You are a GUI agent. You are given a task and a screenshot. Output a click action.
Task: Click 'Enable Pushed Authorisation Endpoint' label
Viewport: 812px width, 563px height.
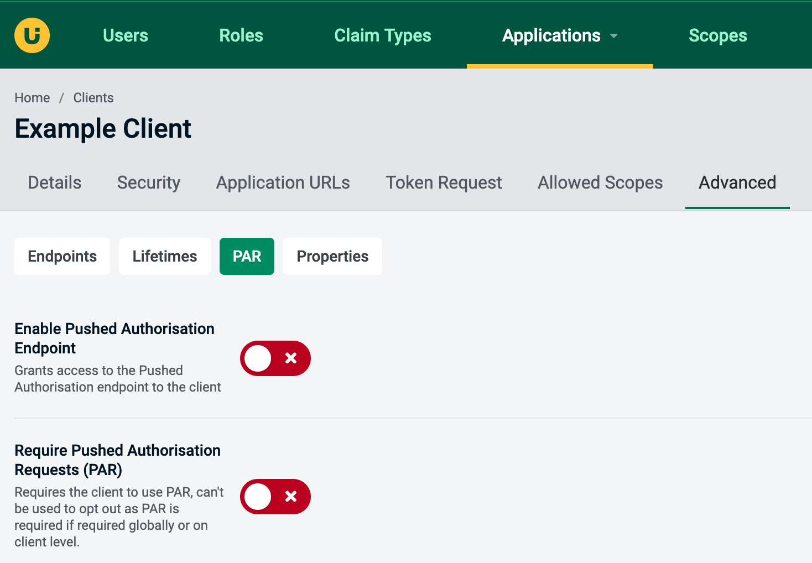(x=114, y=338)
